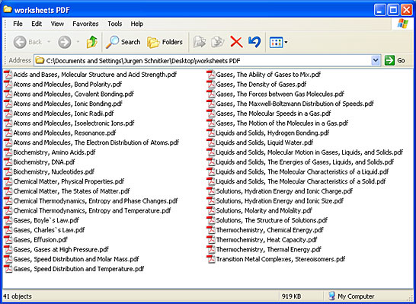This screenshot has width=416, height=304.
Task: Select PDF icon of Liquid Water file
Action: tap(211, 142)
